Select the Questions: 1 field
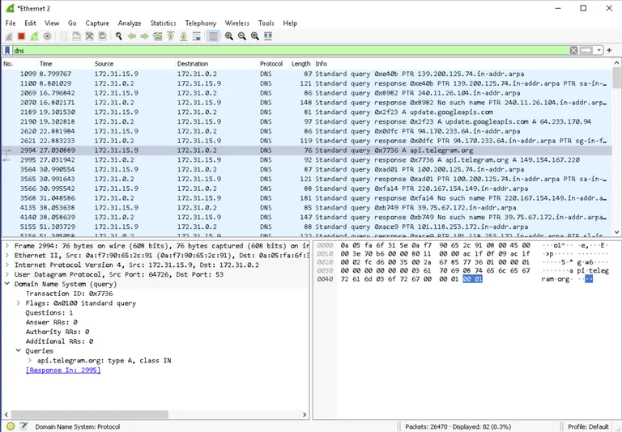This screenshot has width=622, height=432. pos(49,313)
